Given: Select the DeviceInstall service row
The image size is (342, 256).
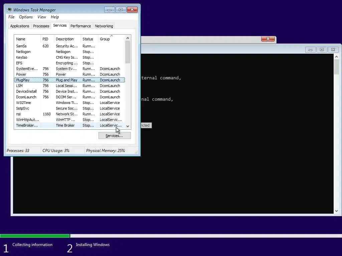Looking at the screenshot, I should (x=69, y=91).
